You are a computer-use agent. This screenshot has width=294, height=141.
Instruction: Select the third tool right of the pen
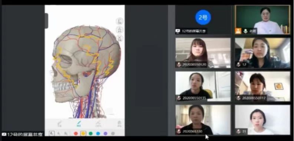point(98,124)
